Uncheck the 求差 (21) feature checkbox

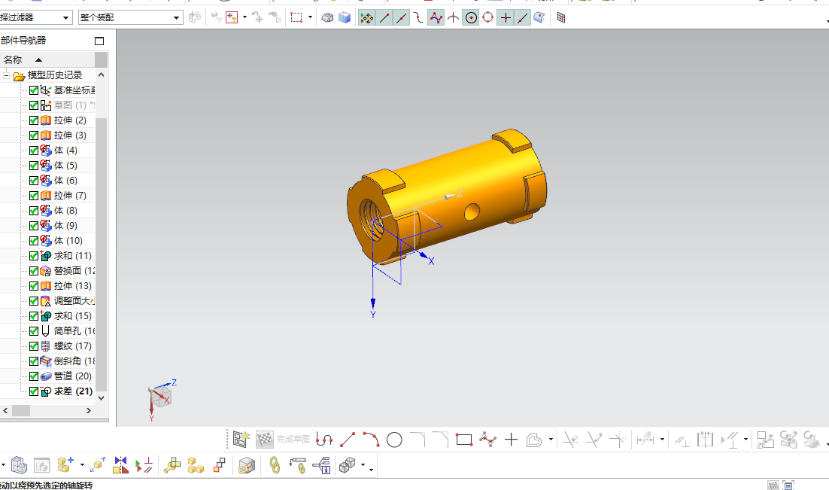[34, 391]
